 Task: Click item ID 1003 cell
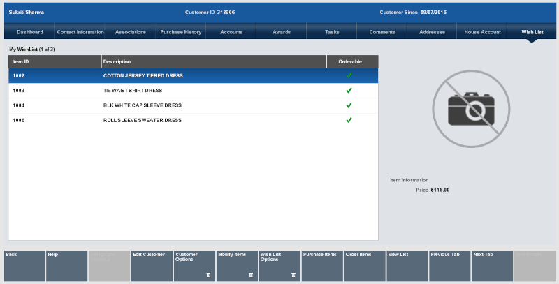point(19,91)
